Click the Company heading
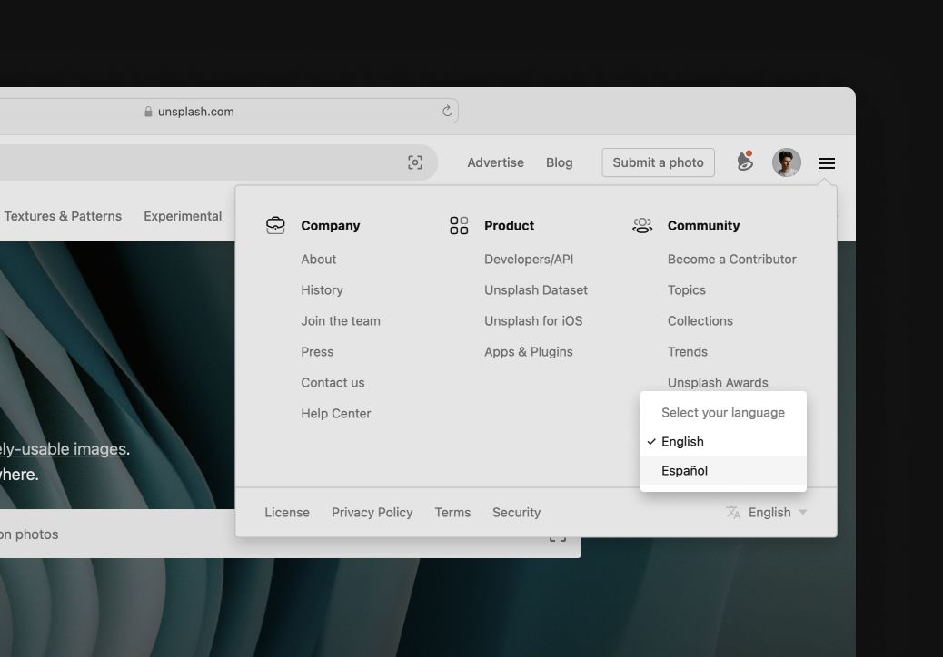Viewport: 943px width, 657px height. coord(331,226)
